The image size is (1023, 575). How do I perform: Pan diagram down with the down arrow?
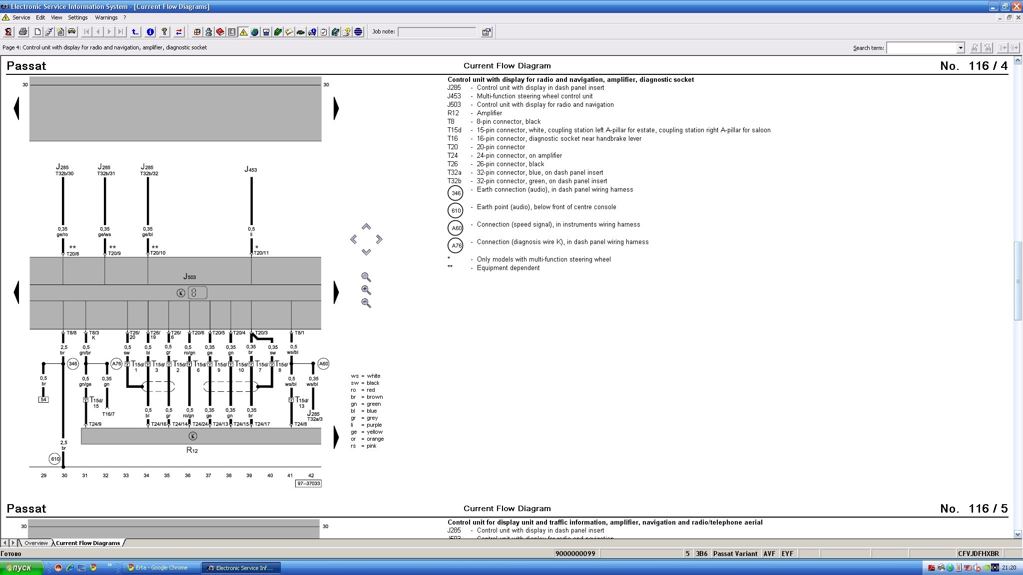coord(366,252)
